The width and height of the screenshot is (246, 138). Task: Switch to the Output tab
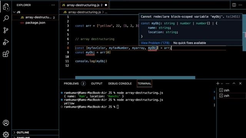[x=96, y=84]
